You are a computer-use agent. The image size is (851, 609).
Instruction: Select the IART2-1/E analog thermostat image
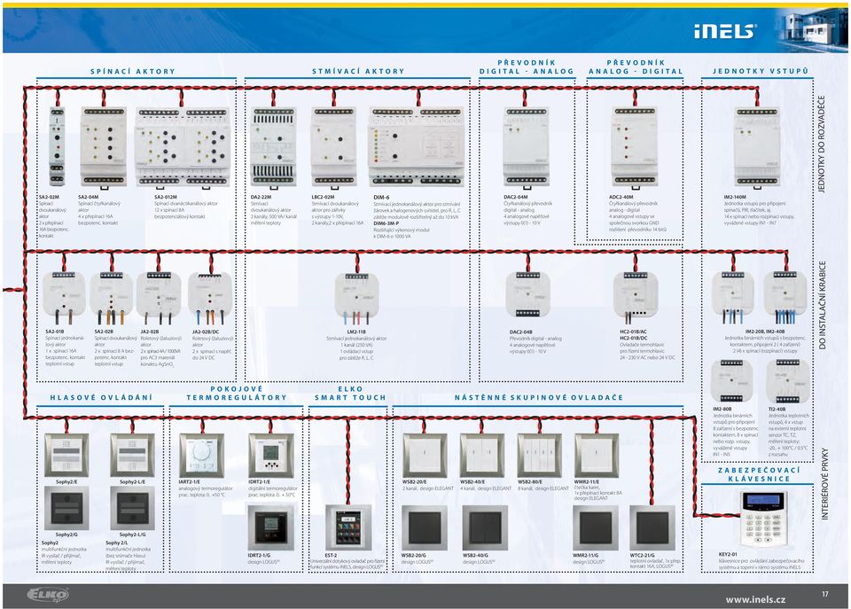point(201,455)
